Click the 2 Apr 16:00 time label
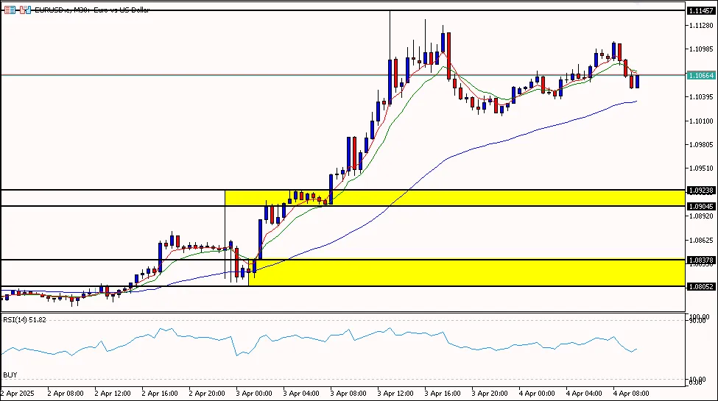Image resolution: width=718 pixels, height=401 pixels. [160, 393]
